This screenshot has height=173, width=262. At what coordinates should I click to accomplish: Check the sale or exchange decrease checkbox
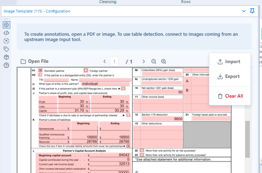point(128,115)
